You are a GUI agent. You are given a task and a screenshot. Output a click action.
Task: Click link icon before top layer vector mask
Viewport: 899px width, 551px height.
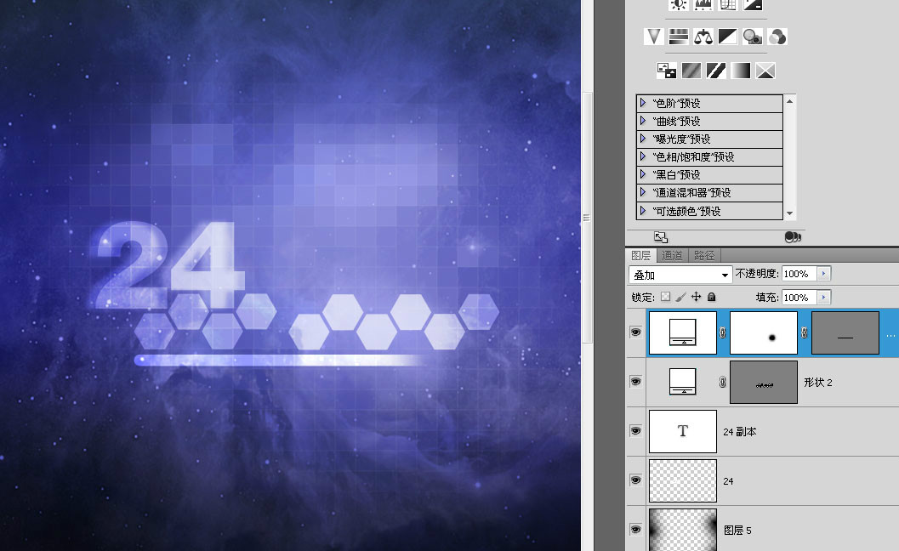pyautogui.click(x=805, y=332)
